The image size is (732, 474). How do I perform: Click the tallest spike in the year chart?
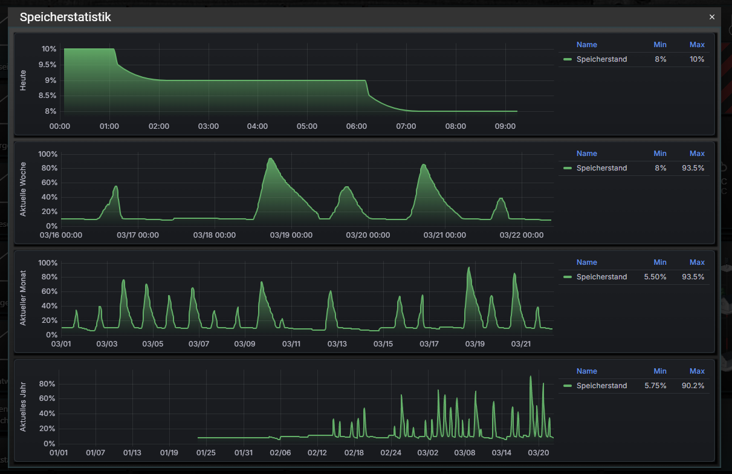[531, 377]
